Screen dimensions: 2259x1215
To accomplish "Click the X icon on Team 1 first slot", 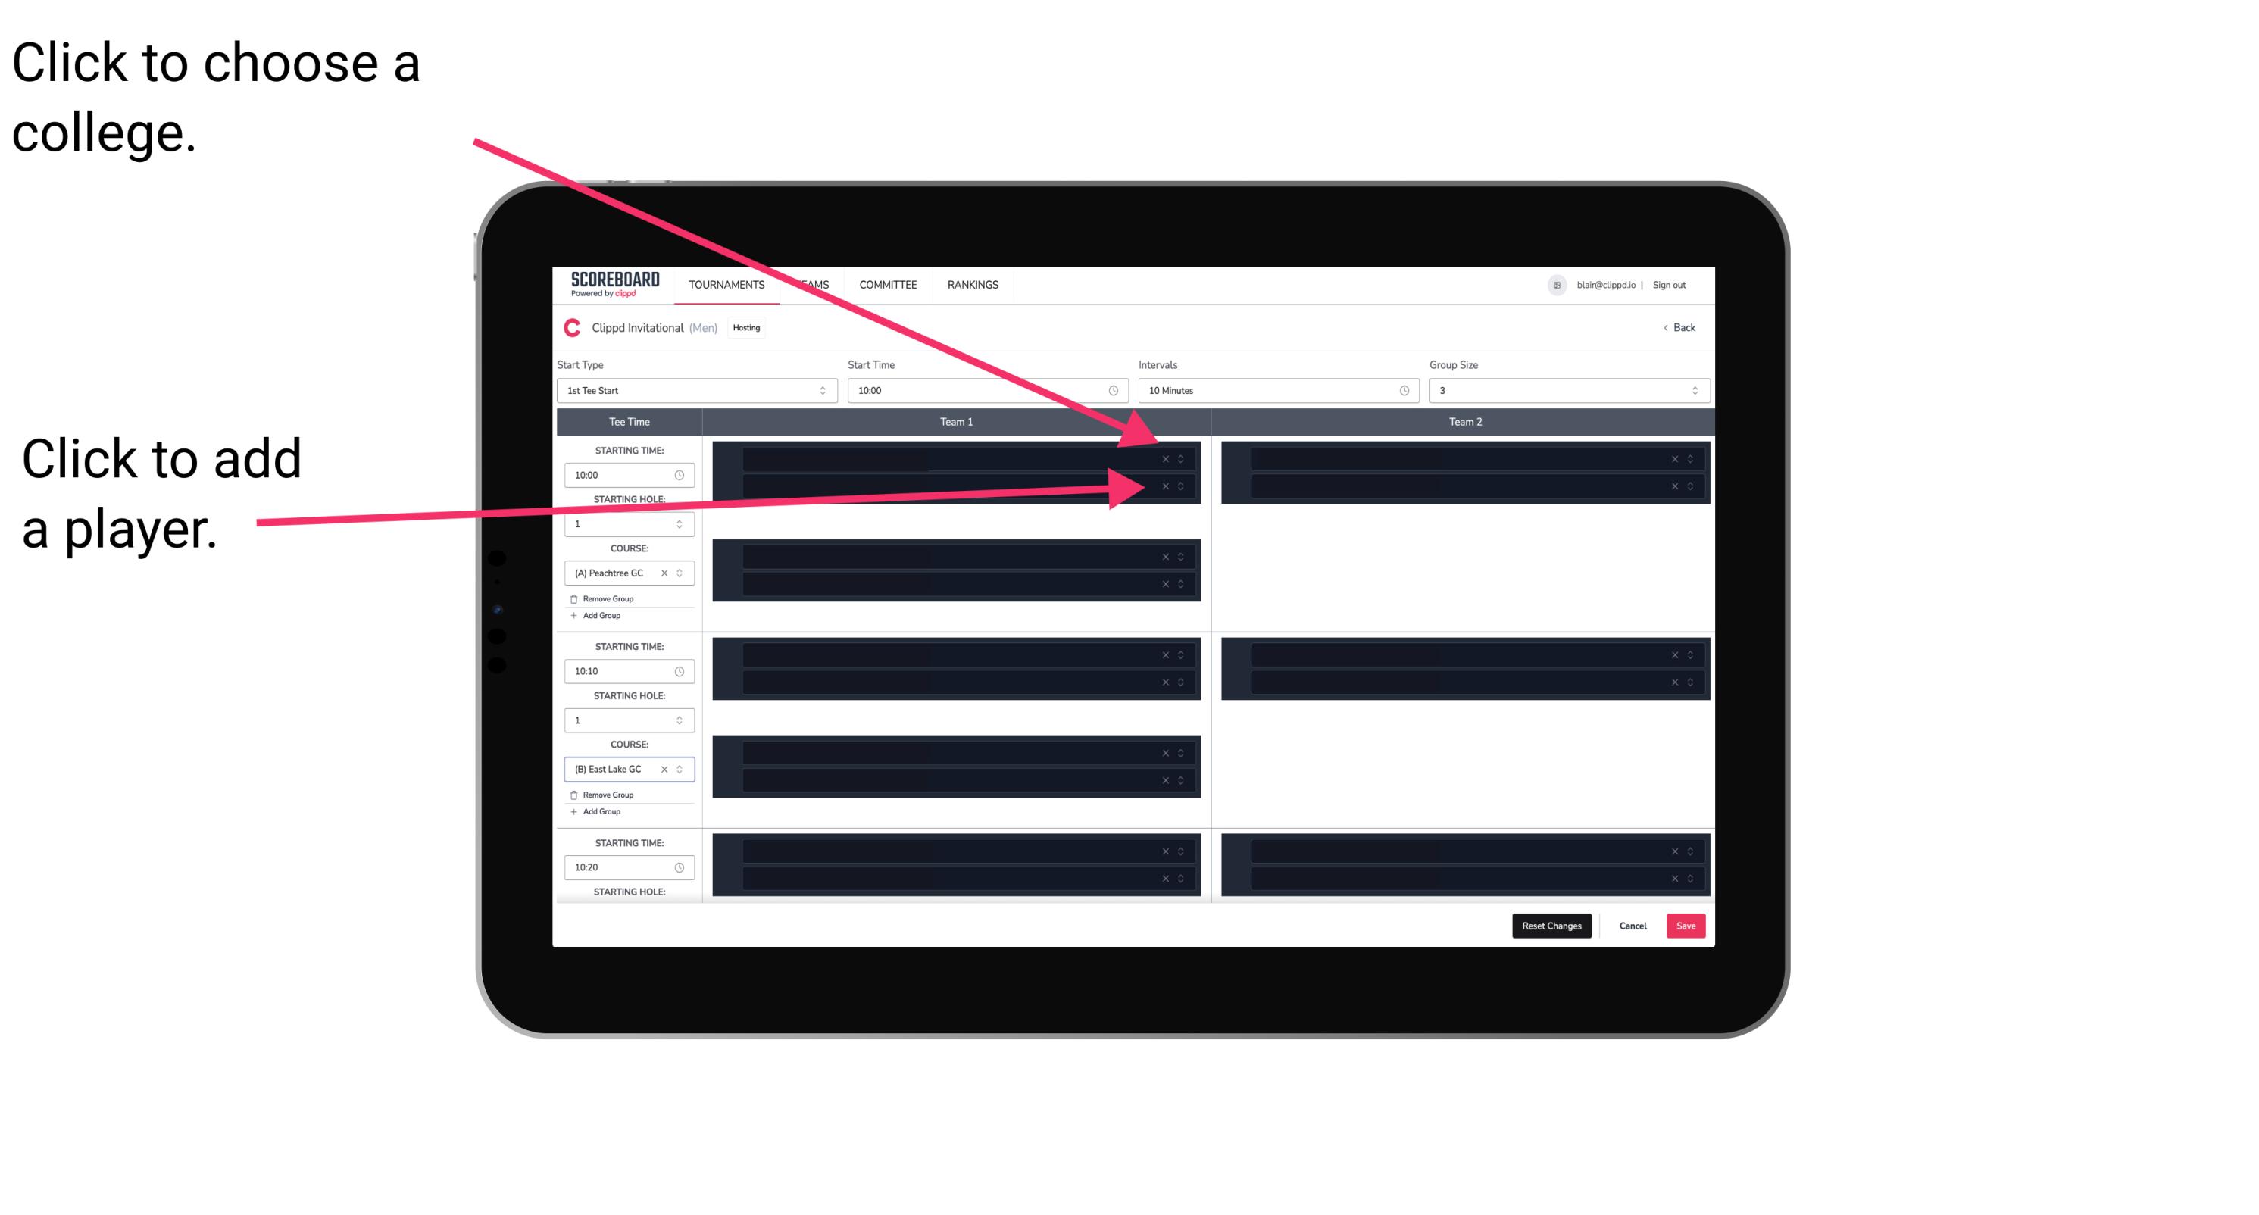I will click(1165, 459).
